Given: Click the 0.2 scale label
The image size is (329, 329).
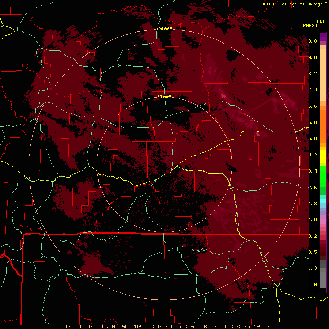Looking at the screenshot, I should coord(313,236).
